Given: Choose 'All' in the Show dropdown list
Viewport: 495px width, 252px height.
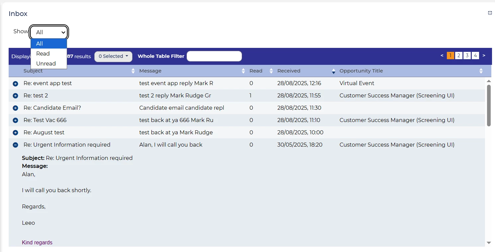Looking at the screenshot, I should pyautogui.click(x=49, y=44).
